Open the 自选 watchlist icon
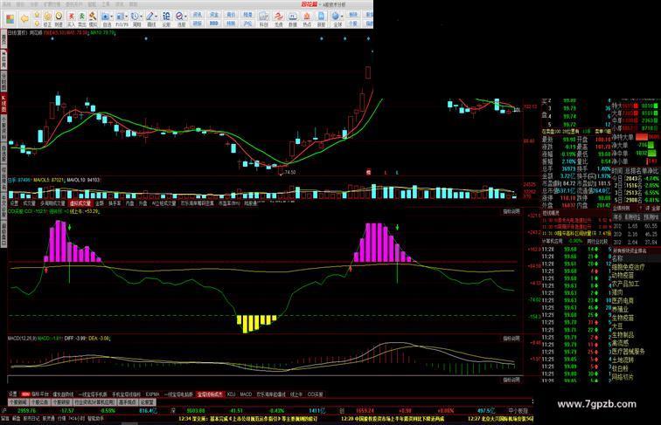This screenshot has height=425, width=661. tap(106, 18)
